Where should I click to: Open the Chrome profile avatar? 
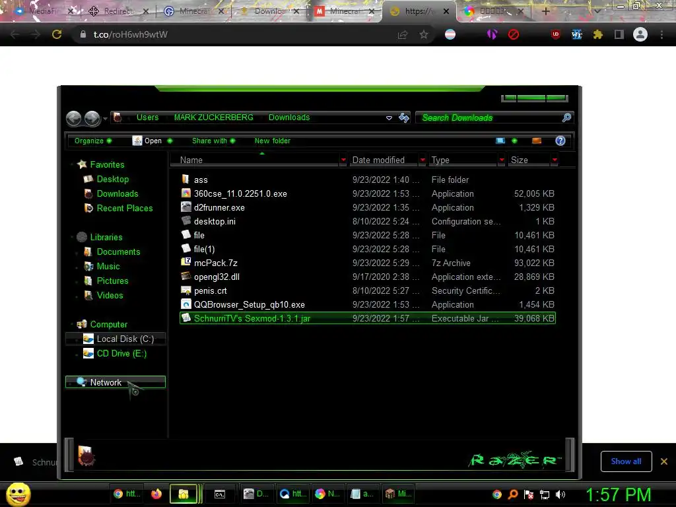[640, 34]
